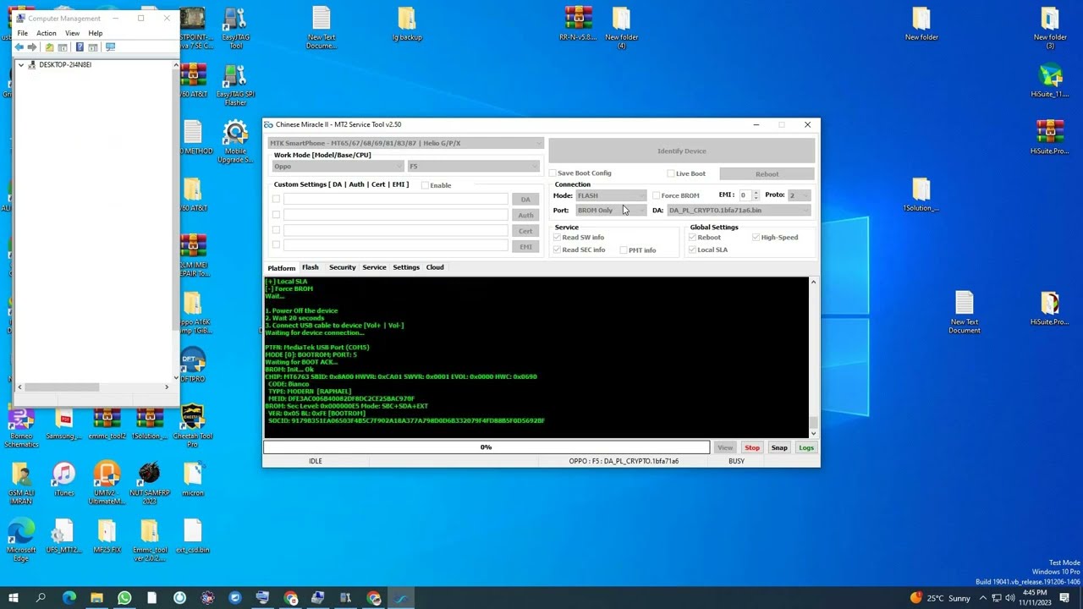
Task: Click the Snap button
Action: coord(779,447)
